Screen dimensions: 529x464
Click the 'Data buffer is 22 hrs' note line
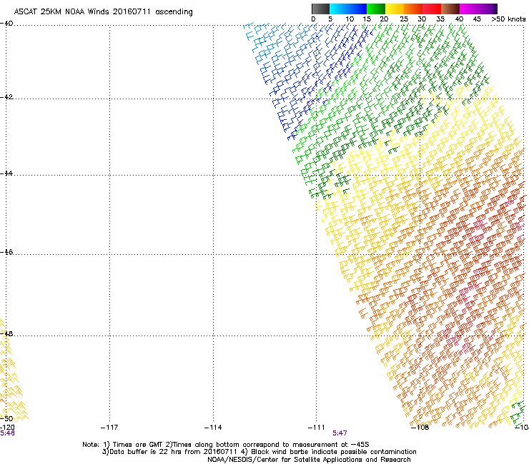click(259, 452)
